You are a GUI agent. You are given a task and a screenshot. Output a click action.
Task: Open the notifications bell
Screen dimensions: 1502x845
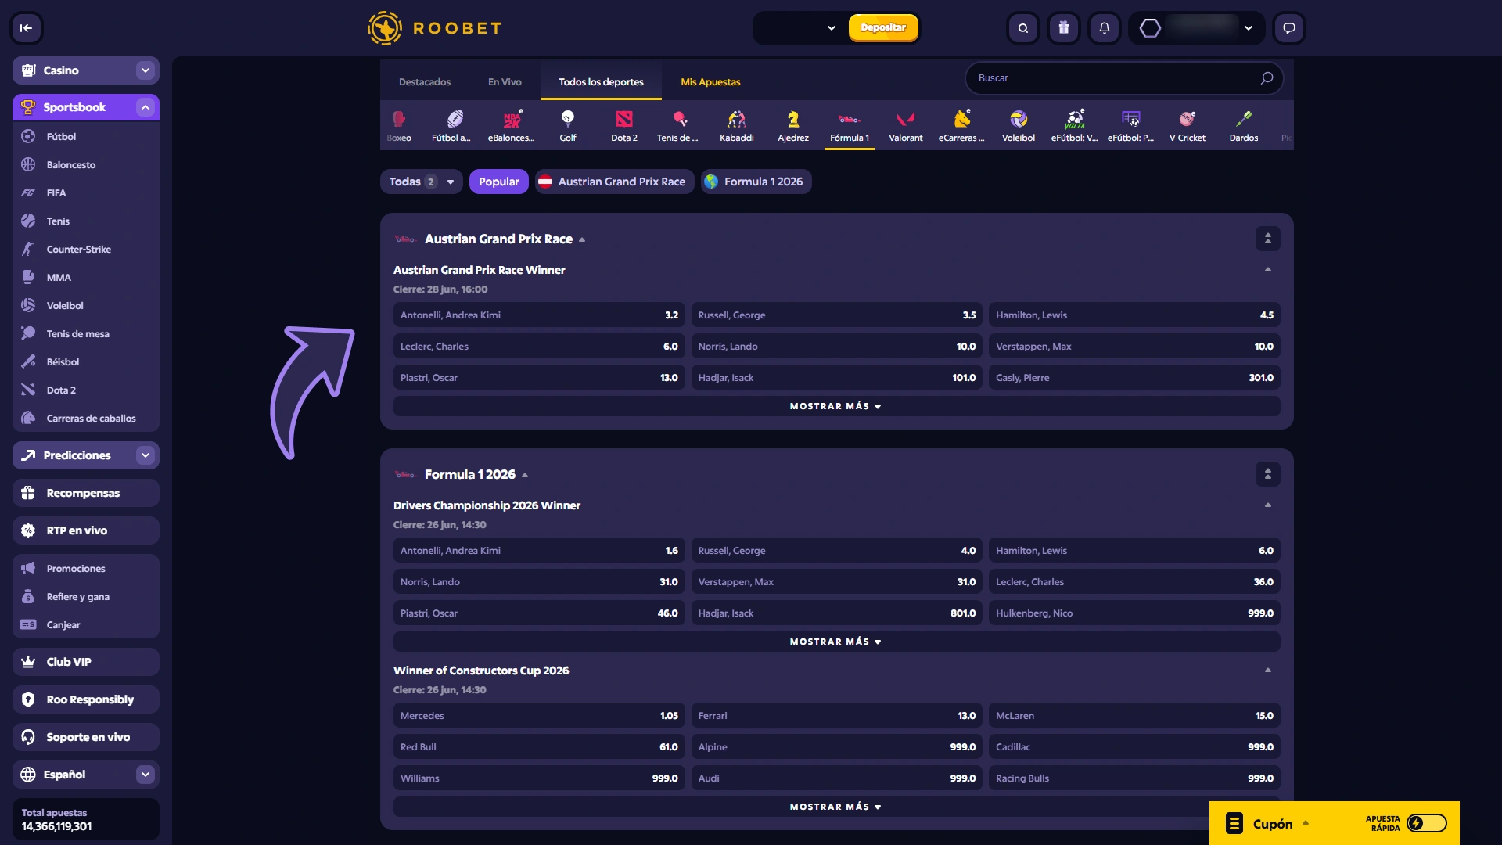pyautogui.click(x=1105, y=28)
